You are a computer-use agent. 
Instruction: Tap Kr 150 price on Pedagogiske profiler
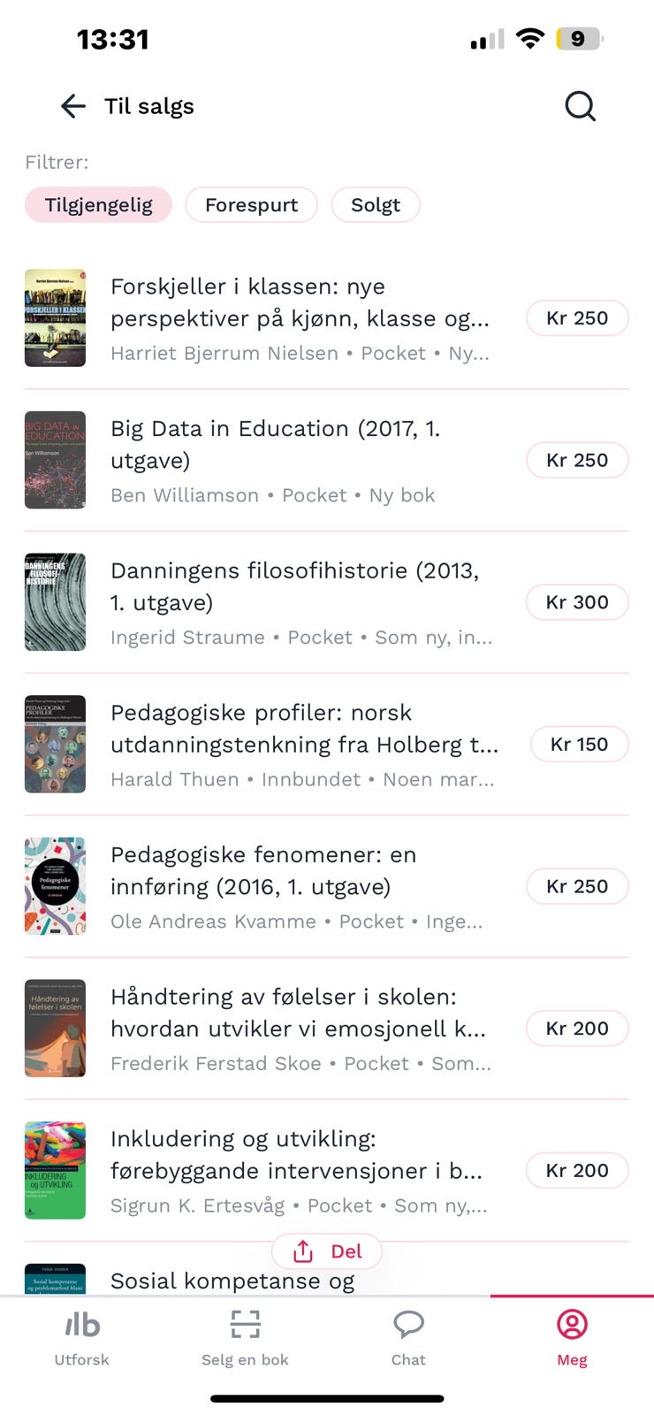click(579, 745)
